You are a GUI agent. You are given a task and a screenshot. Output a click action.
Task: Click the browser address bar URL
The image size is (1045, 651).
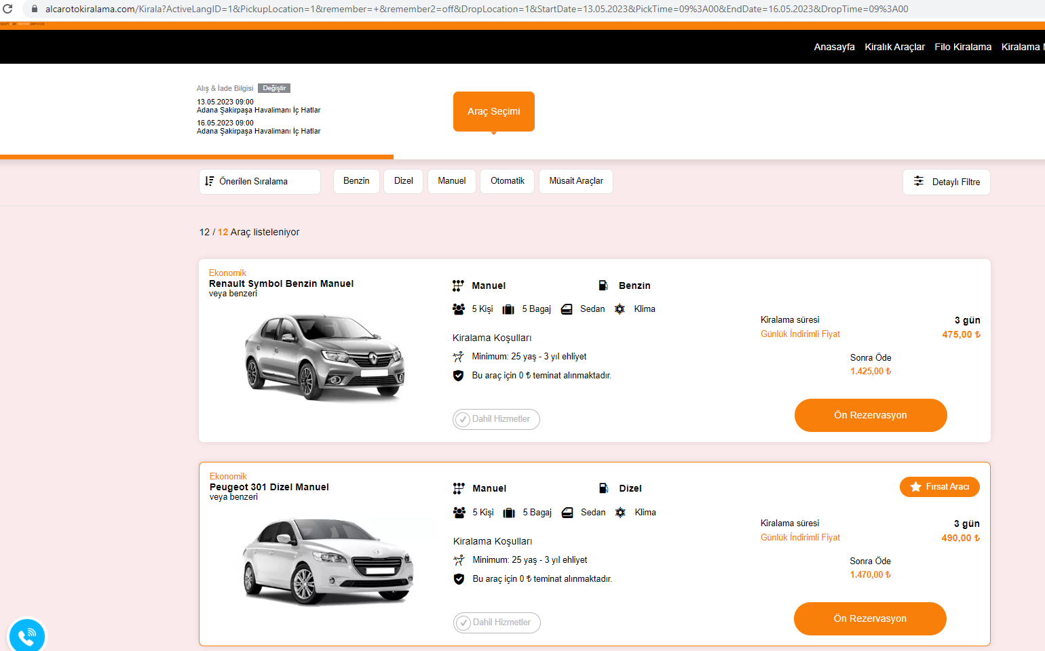pyautogui.click(x=476, y=9)
